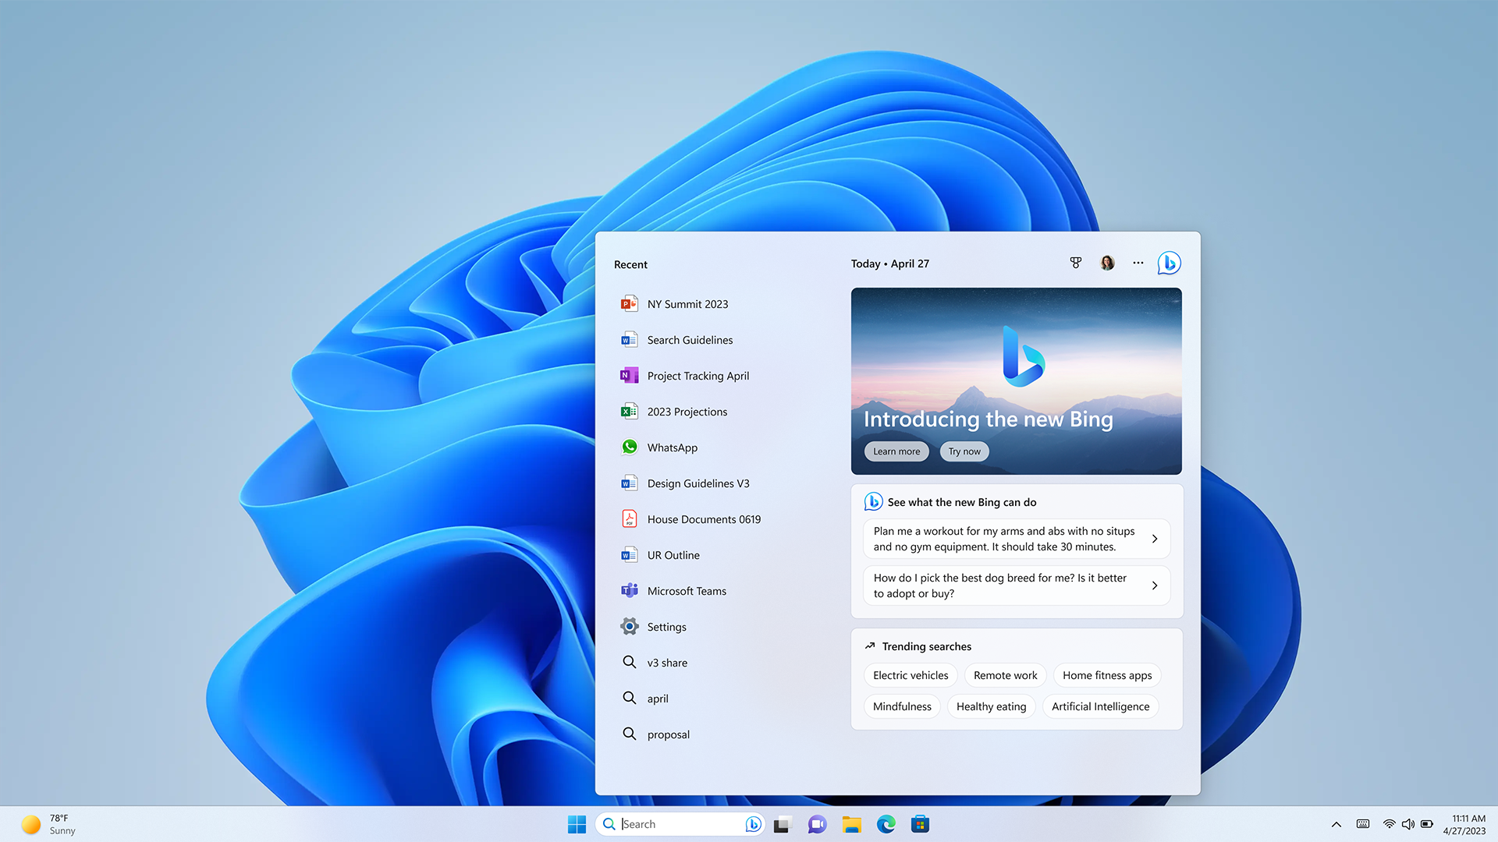1498x842 pixels.
Task: Click the three-dots more options menu
Action: pyautogui.click(x=1137, y=264)
